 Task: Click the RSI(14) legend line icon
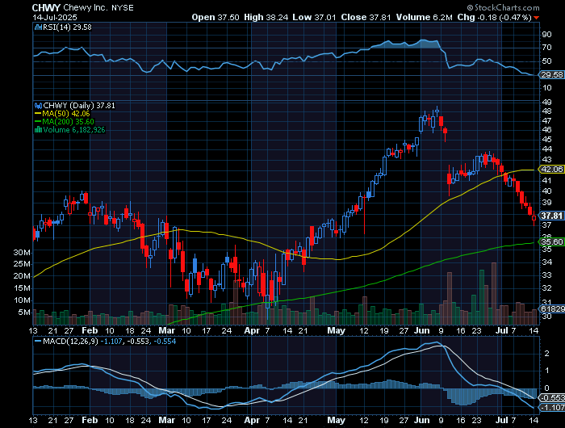coord(38,27)
